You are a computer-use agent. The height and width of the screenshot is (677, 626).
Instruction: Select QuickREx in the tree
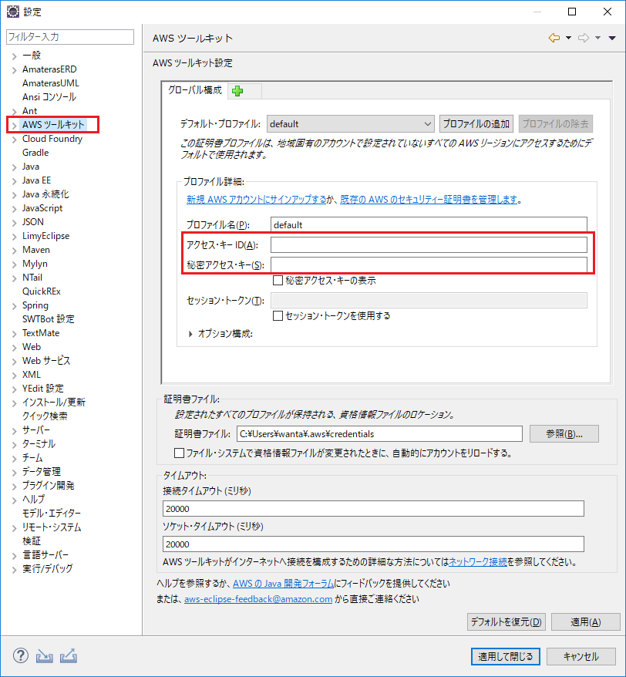(42, 291)
